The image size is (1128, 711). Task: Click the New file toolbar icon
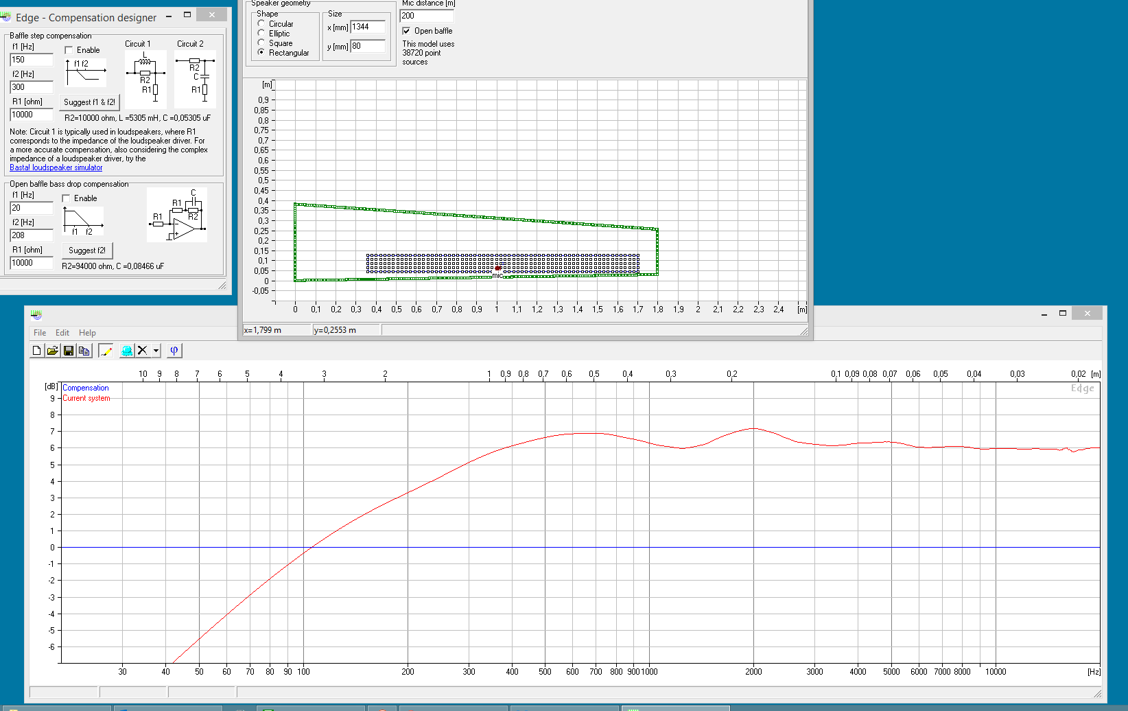coord(37,351)
